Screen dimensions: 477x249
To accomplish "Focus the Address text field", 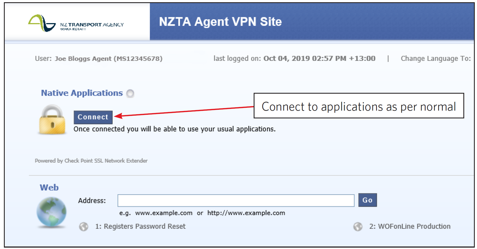I will 236,201.
